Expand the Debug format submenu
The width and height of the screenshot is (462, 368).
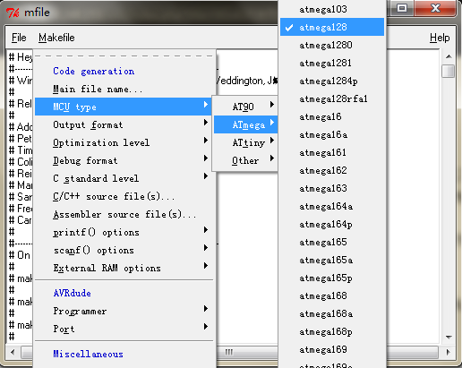(x=124, y=160)
